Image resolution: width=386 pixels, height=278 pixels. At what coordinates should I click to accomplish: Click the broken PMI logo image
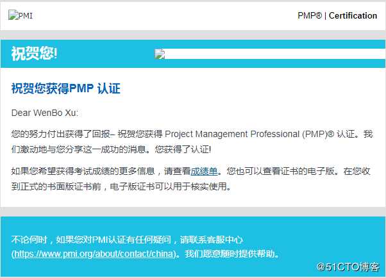pos(21,15)
